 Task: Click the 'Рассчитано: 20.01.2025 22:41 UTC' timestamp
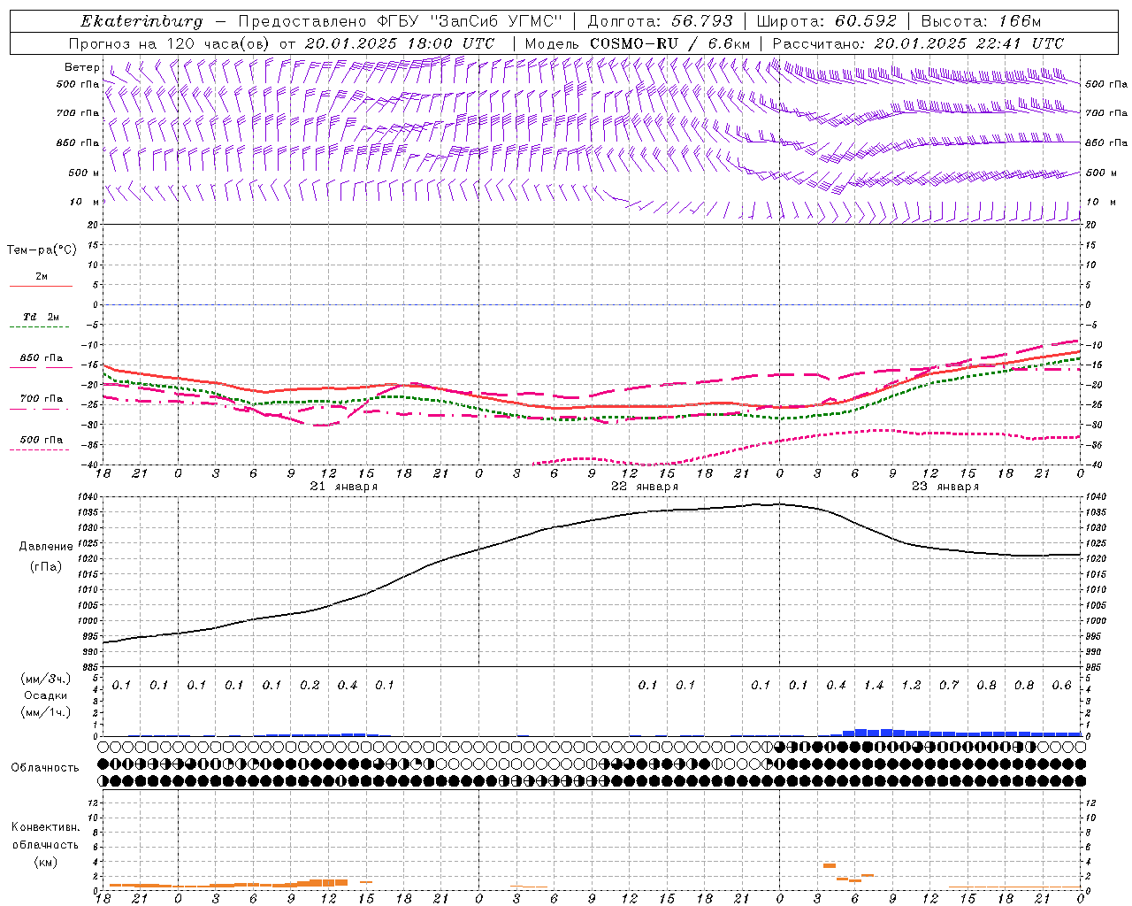point(918,43)
